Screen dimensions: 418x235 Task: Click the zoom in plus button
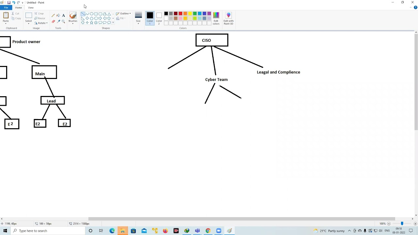click(x=415, y=224)
